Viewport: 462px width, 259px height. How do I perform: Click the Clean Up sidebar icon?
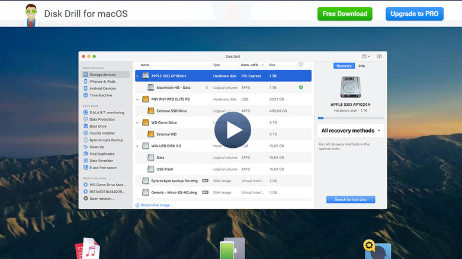(85, 147)
